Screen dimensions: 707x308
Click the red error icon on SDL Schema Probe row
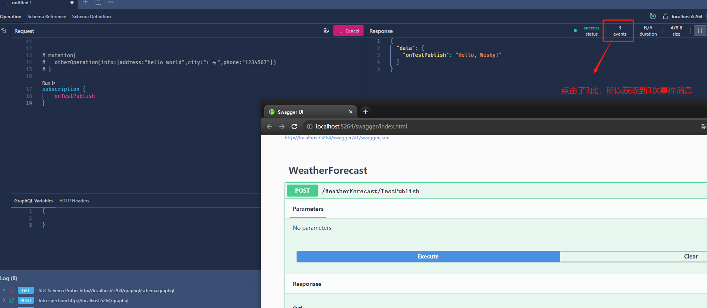click(x=12, y=290)
